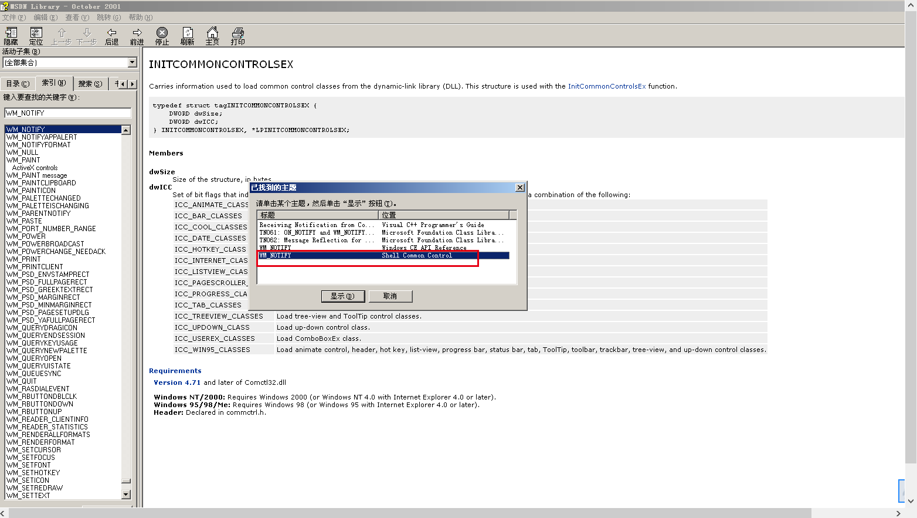Open the InitCommonControlsEx function link

[607, 86]
